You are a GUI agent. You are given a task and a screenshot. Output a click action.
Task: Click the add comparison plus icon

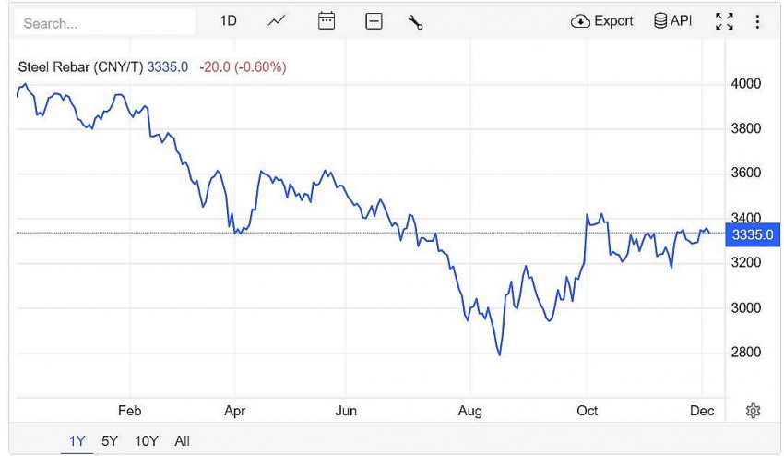(x=374, y=21)
